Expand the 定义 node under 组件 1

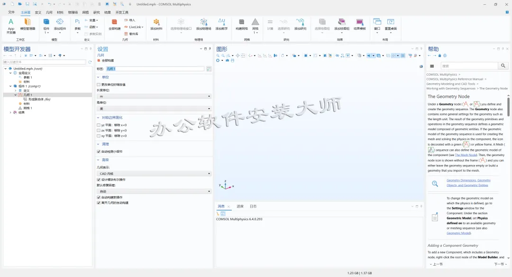(x=15, y=90)
